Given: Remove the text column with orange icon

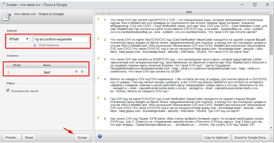Looking at the screenshot, I should (x=76, y=71).
